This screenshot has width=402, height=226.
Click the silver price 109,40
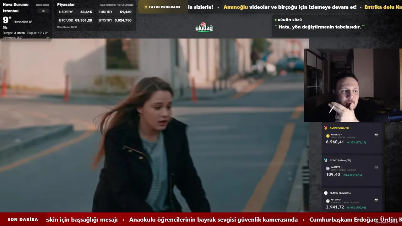click(x=333, y=175)
